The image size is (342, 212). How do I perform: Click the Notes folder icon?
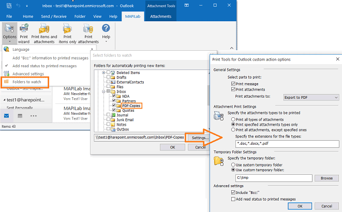[x=113, y=125]
